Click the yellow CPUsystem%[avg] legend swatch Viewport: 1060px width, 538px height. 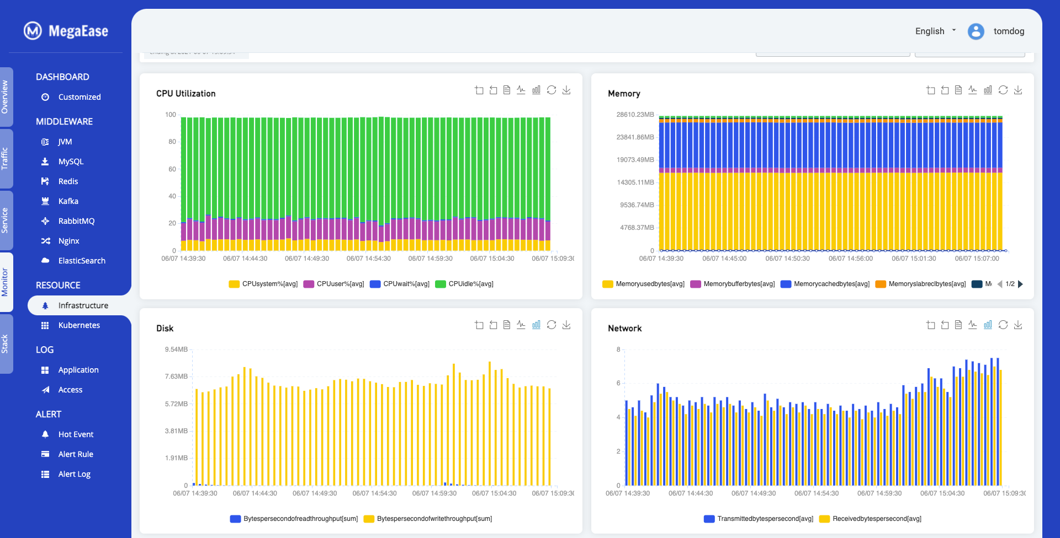[x=234, y=284]
